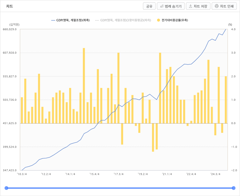Click the 347,423.0 left axis value
This screenshot has width=240, height=196.
coord(10,170)
